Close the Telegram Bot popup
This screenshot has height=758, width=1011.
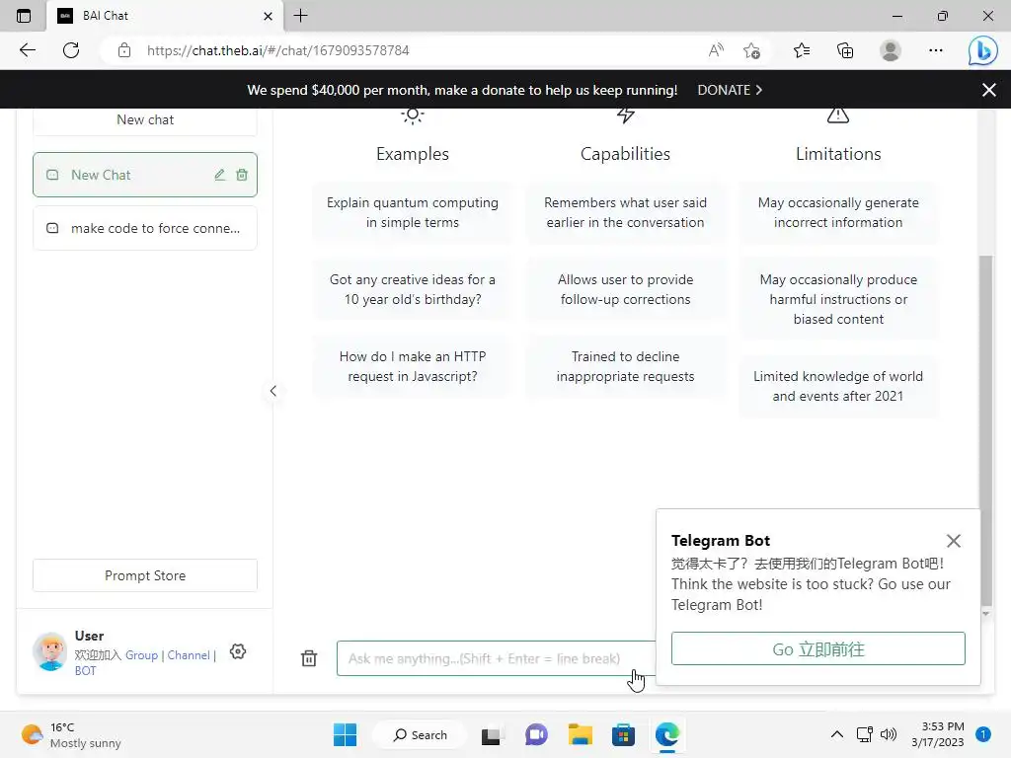[953, 541]
